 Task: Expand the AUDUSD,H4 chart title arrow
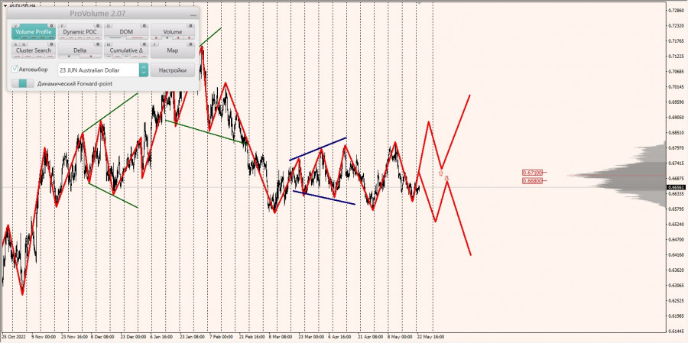click(5, 5)
